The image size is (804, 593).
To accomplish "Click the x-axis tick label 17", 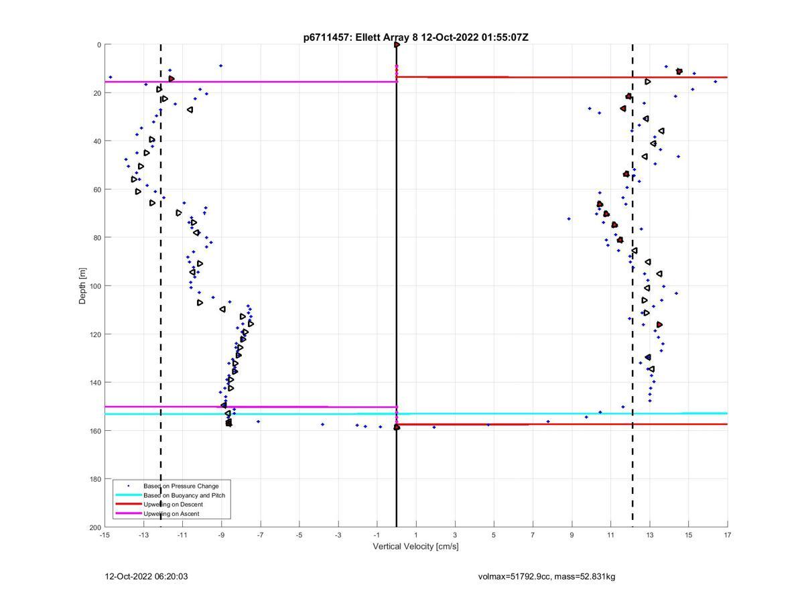I will (x=728, y=535).
